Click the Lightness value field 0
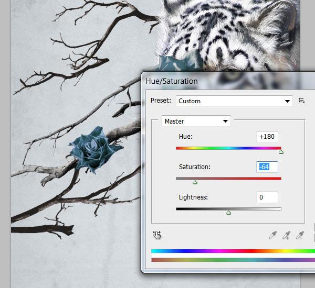Viewport: 315px width, 288px height. tap(267, 197)
